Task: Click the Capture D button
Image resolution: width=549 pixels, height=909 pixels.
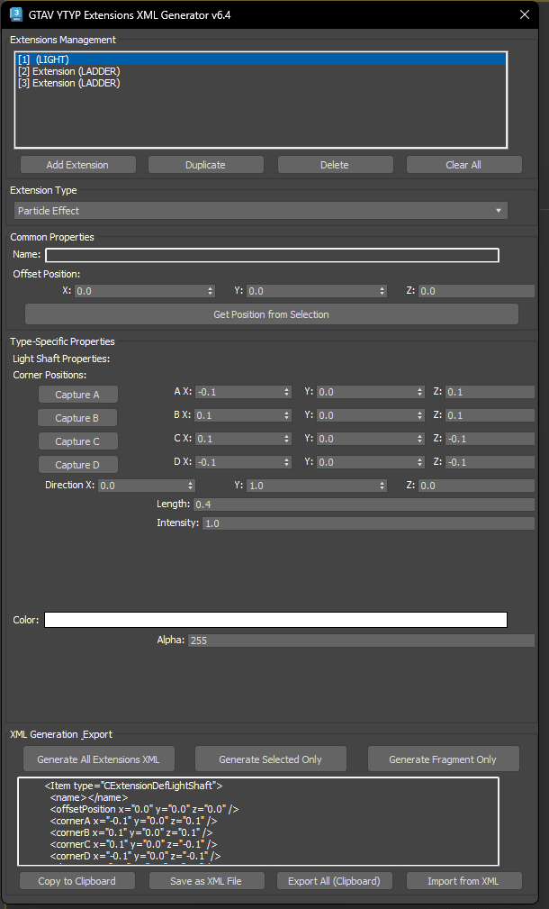Action: click(x=77, y=465)
